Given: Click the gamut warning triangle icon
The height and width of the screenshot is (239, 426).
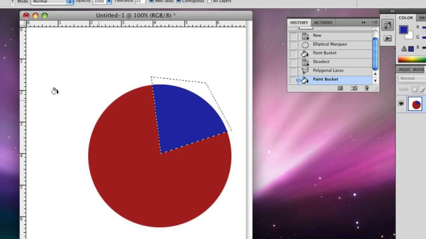Looking at the screenshot, I should tap(404, 49).
